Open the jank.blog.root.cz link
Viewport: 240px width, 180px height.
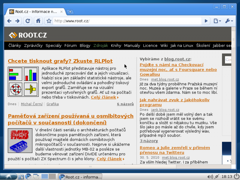tap(165, 110)
